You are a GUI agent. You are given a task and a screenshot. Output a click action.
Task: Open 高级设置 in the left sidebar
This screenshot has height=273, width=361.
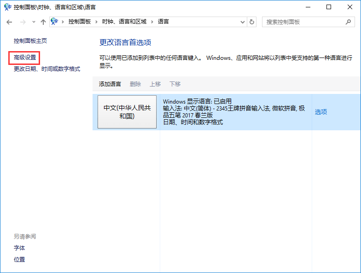click(x=25, y=58)
